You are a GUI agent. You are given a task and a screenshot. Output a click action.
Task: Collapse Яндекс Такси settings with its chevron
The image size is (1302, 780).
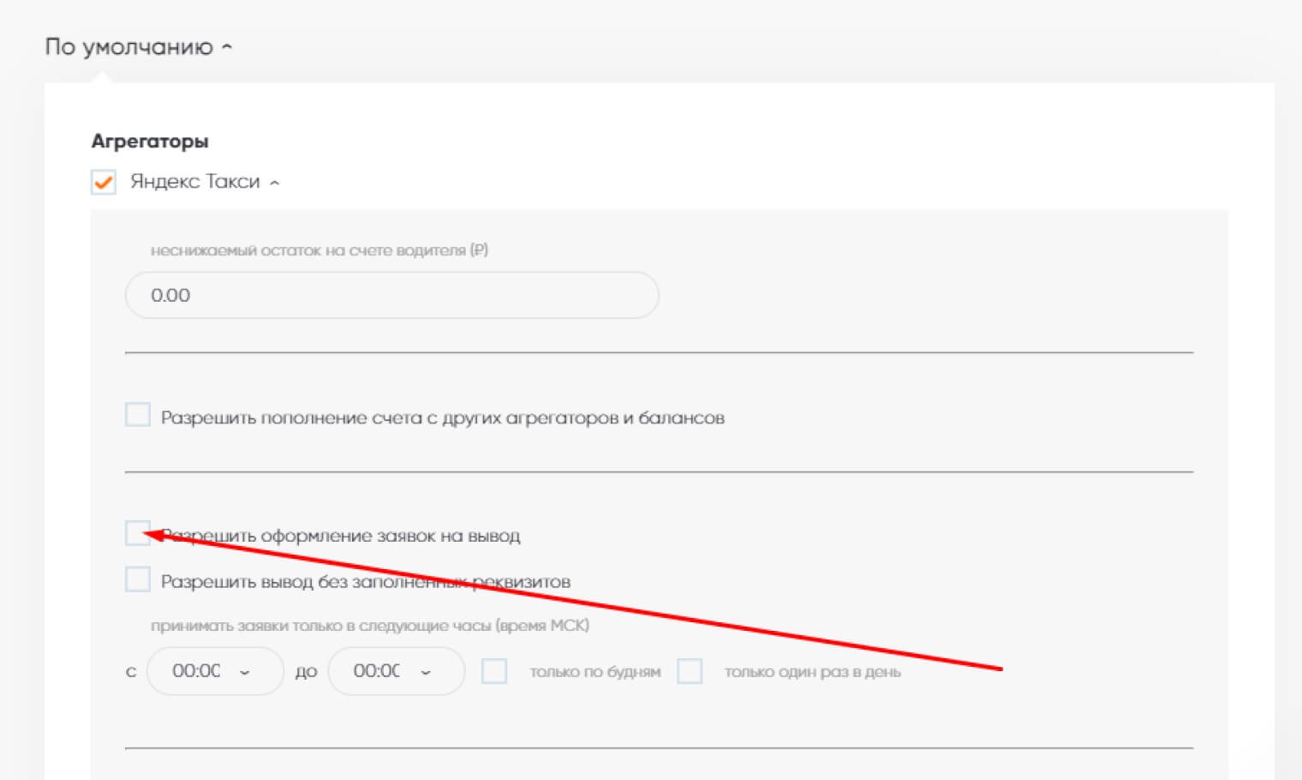[275, 183]
